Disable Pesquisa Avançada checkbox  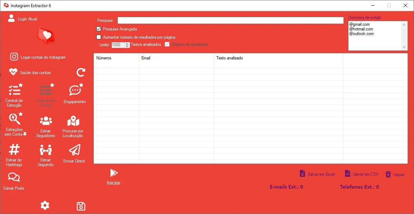tap(99, 29)
